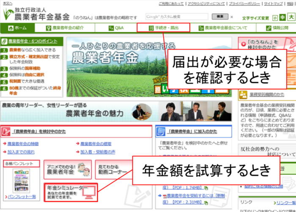Set text size to 中

(x=282, y=17)
